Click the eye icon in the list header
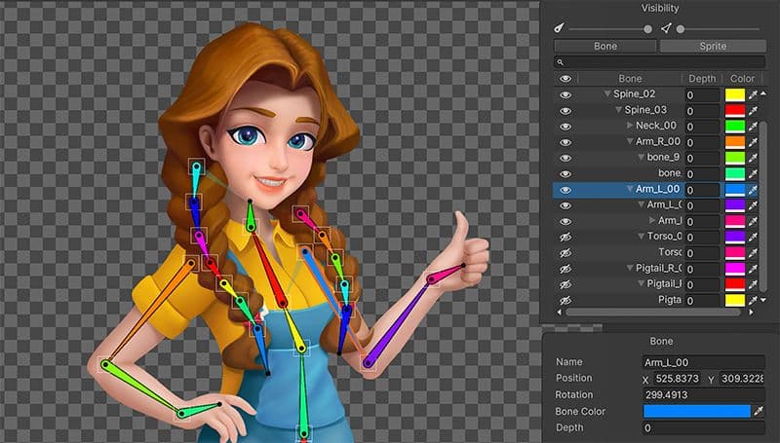Image resolution: width=780 pixels, height=443 pixels. pos(565,78)
